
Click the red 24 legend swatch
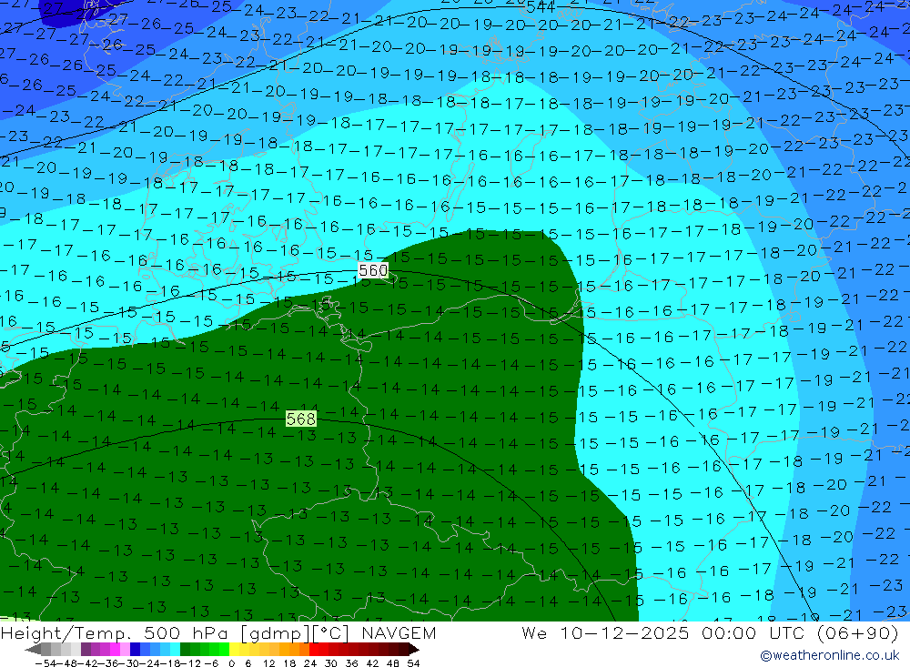point(313,650)
